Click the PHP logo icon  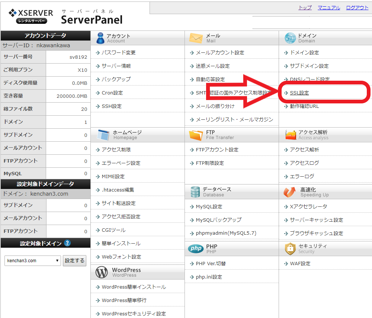(196, 248)
